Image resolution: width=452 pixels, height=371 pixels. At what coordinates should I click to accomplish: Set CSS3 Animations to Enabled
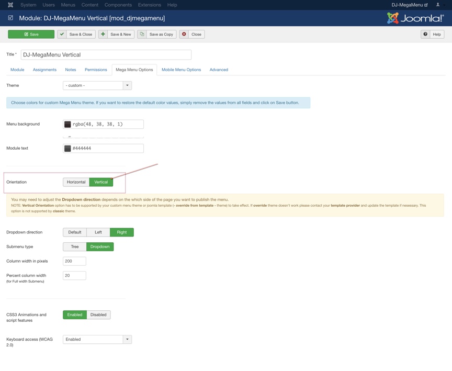point(75,315)
